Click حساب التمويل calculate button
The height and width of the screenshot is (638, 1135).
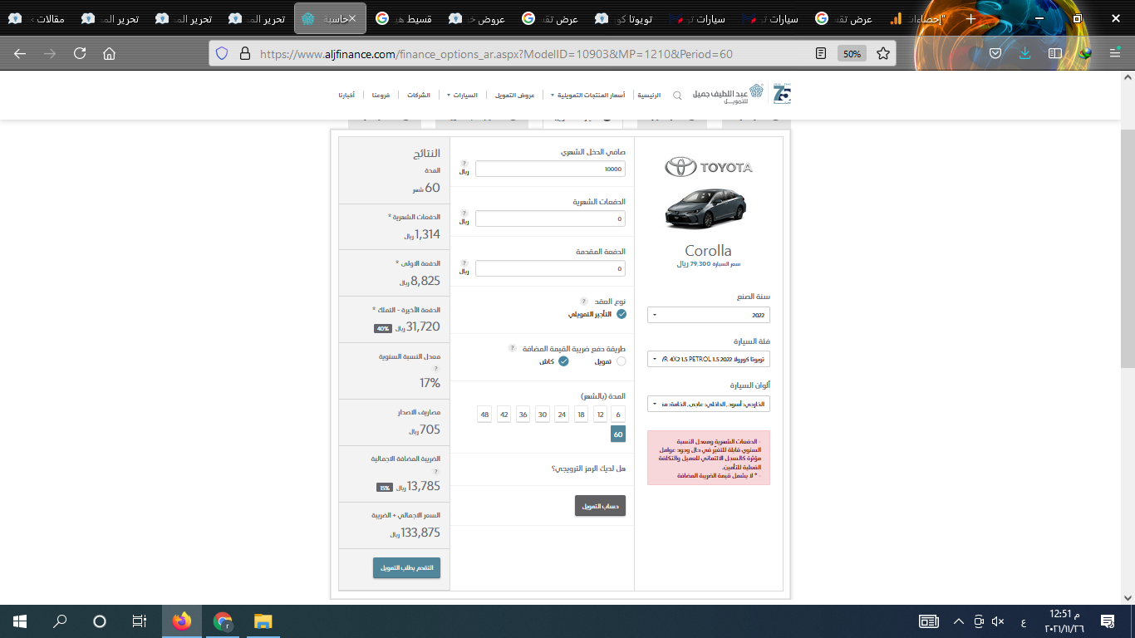click(600, 506)
